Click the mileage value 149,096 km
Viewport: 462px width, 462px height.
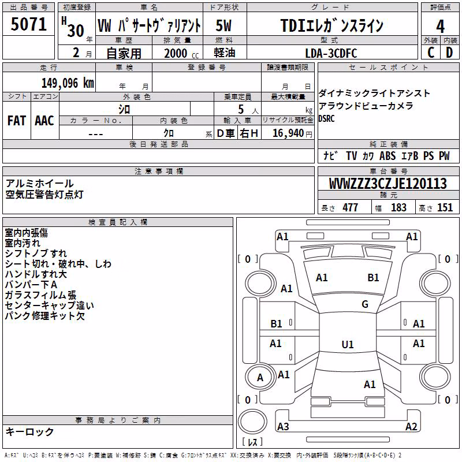68,83
